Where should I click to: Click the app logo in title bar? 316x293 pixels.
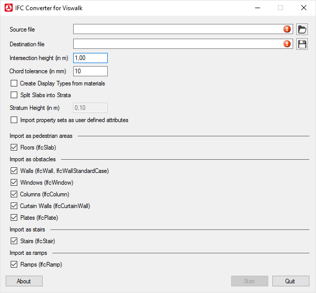[8, 8]
